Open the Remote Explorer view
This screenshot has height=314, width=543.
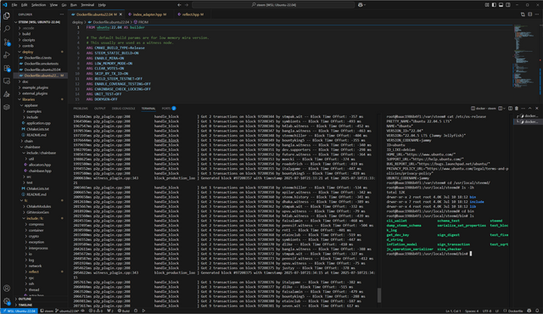point(7,81)
